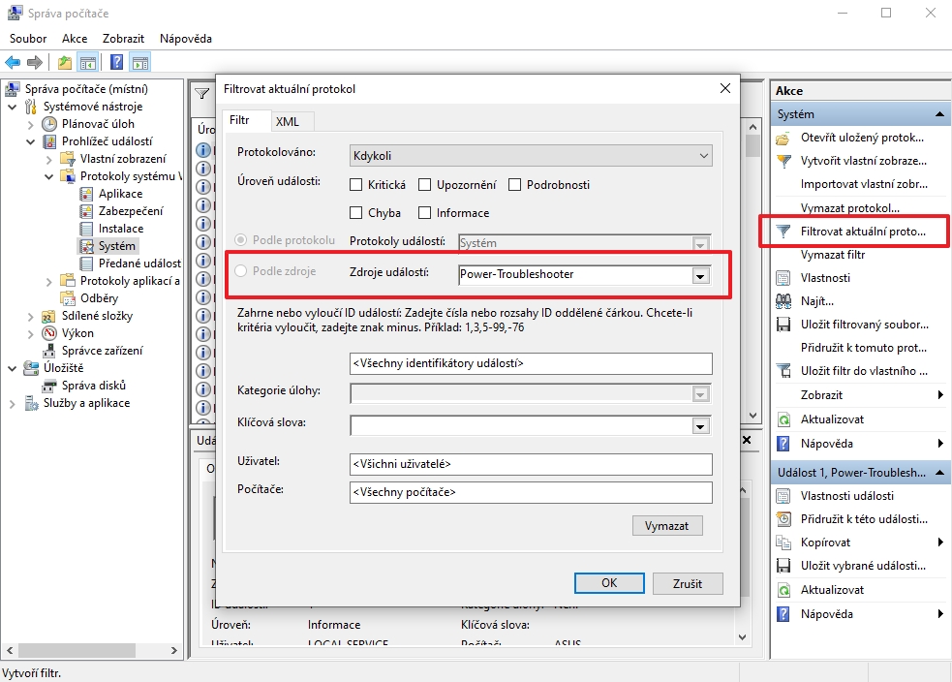Collapse the Protokoly systému Windows node
Viewport: 952px width, 682px height.
click(49, 176)
